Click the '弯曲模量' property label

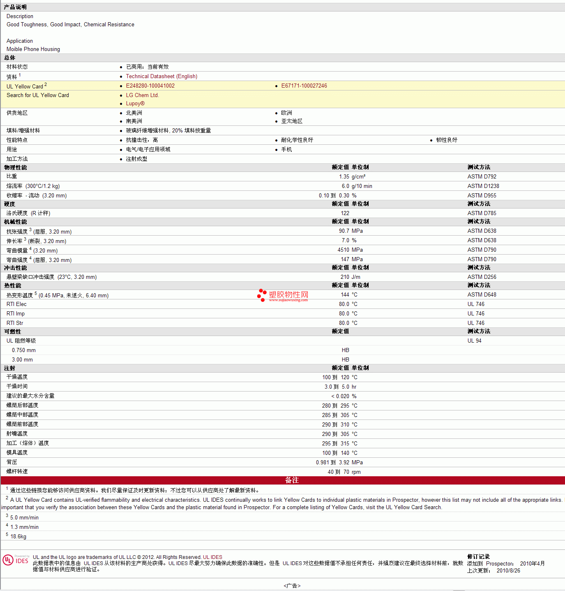[x=17, y=251]
